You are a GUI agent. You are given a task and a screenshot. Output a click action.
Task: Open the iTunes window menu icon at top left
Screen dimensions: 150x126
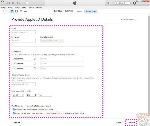[2, 1]
